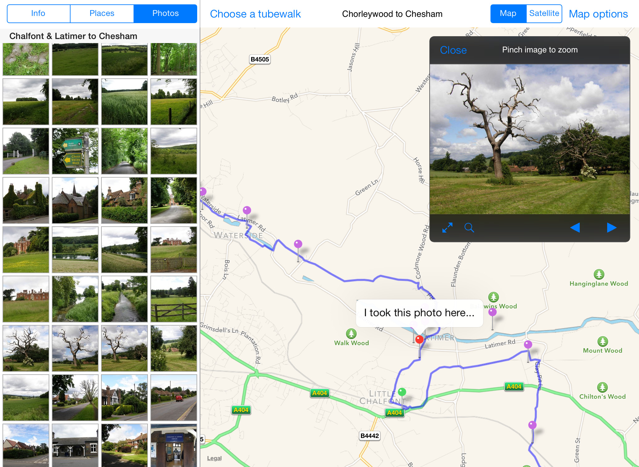Open the church with spire thumbnail
Viewport: 639px width, 467px height.
(x=75, y=200)
